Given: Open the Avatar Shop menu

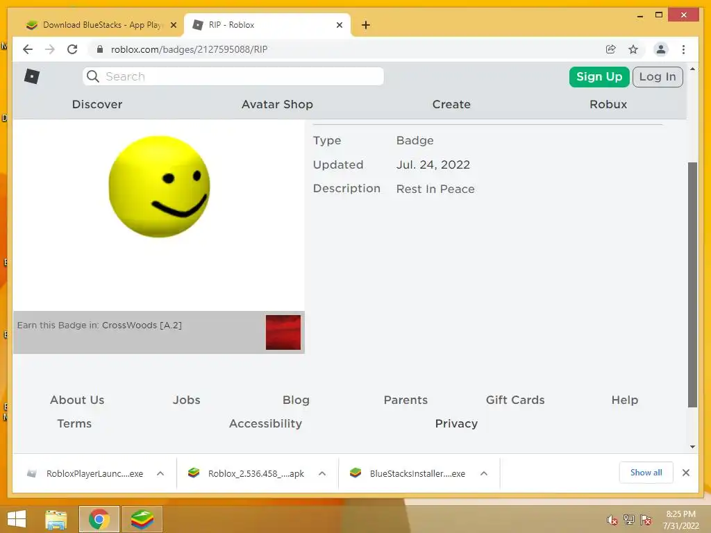Looking at the screenshot, I should 277,104.
